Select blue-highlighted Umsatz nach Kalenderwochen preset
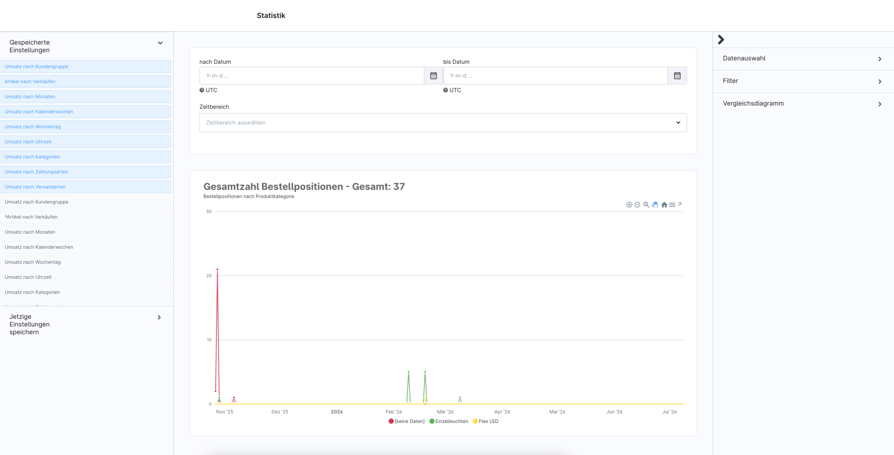 click(86, 111)
